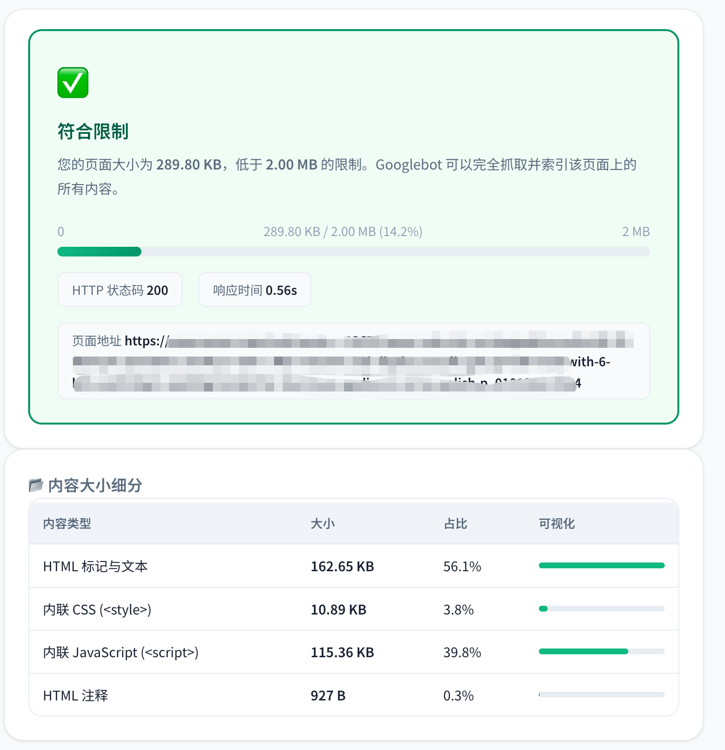This screenshot has height=750, width=725.
Task: Click the 占比 column header
Action: click(x=455, y=524)
